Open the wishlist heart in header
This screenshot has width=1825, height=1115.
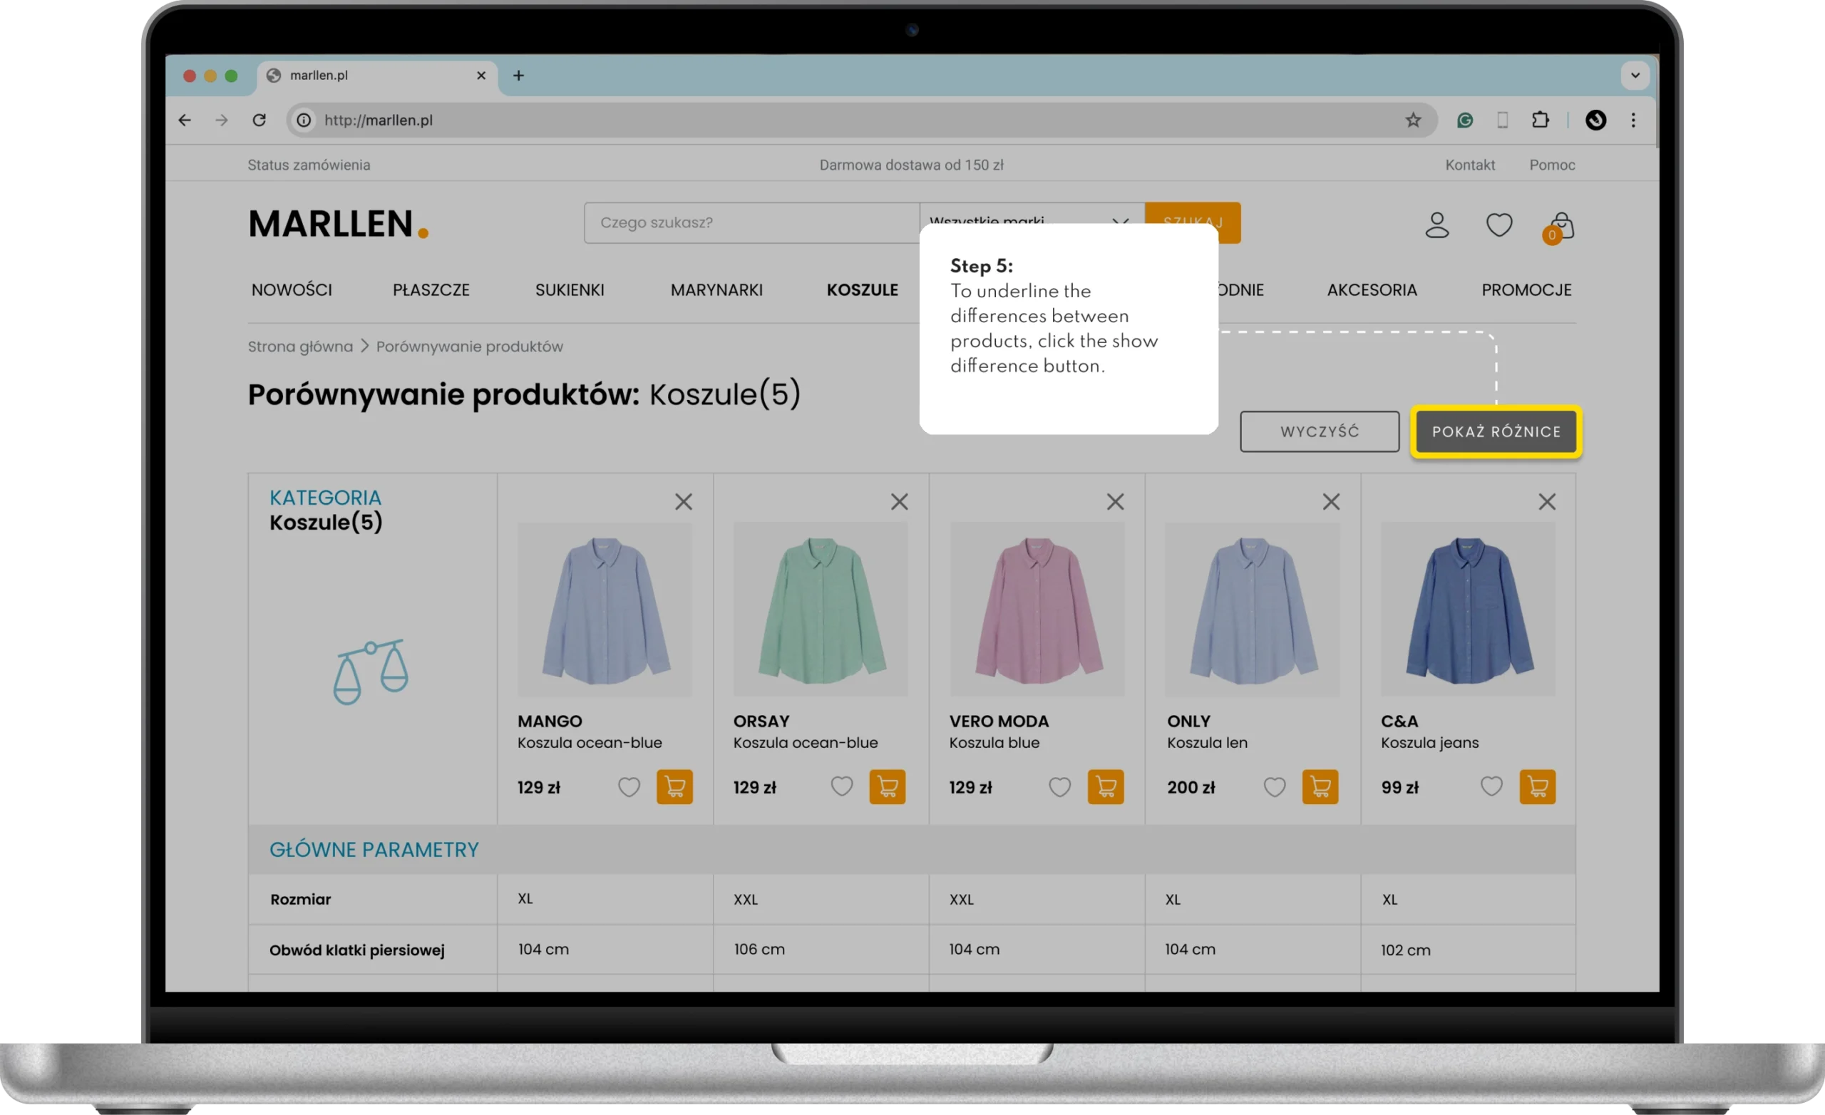1499,225
